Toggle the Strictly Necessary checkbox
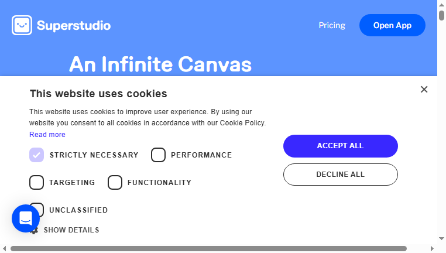The height and width of the screenshot is (253, 446). 36,155
